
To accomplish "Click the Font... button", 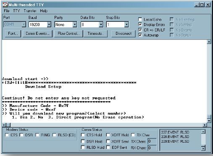I will [x=13, y=34].
